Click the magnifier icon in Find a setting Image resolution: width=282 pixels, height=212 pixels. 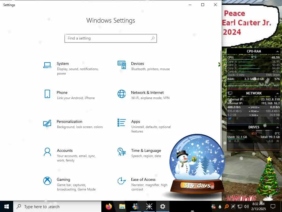tap(153, 38)
